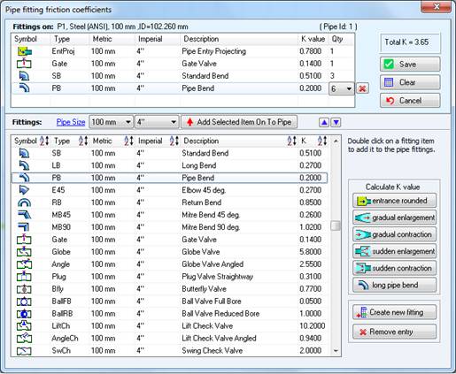456x374 pixels.
Task: Open the 100 mm metric size dropdown
Action: point(111,122)
